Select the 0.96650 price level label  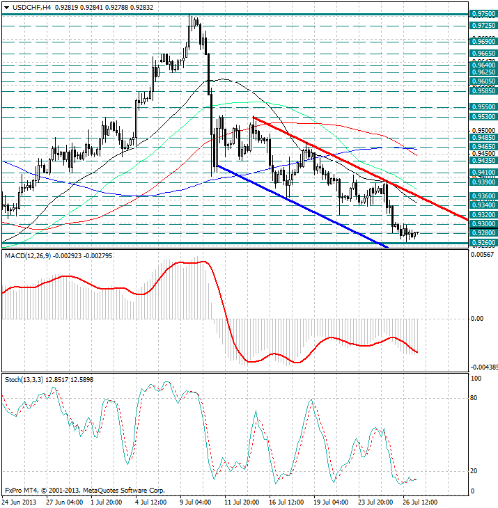coord(483,54)
